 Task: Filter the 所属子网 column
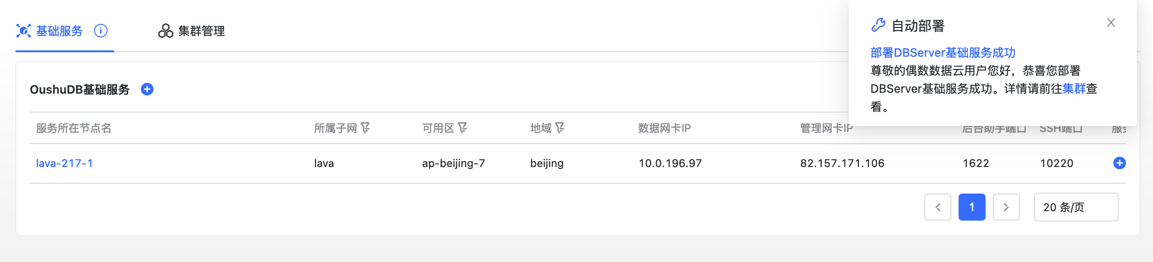point(365,128)
